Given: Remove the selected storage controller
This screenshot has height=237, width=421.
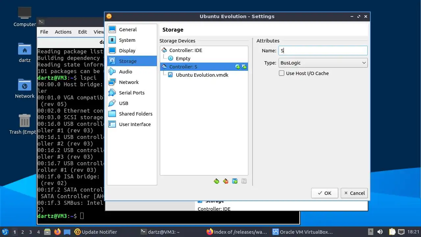Looking at the screenshot, I should (x=226, y=181).
